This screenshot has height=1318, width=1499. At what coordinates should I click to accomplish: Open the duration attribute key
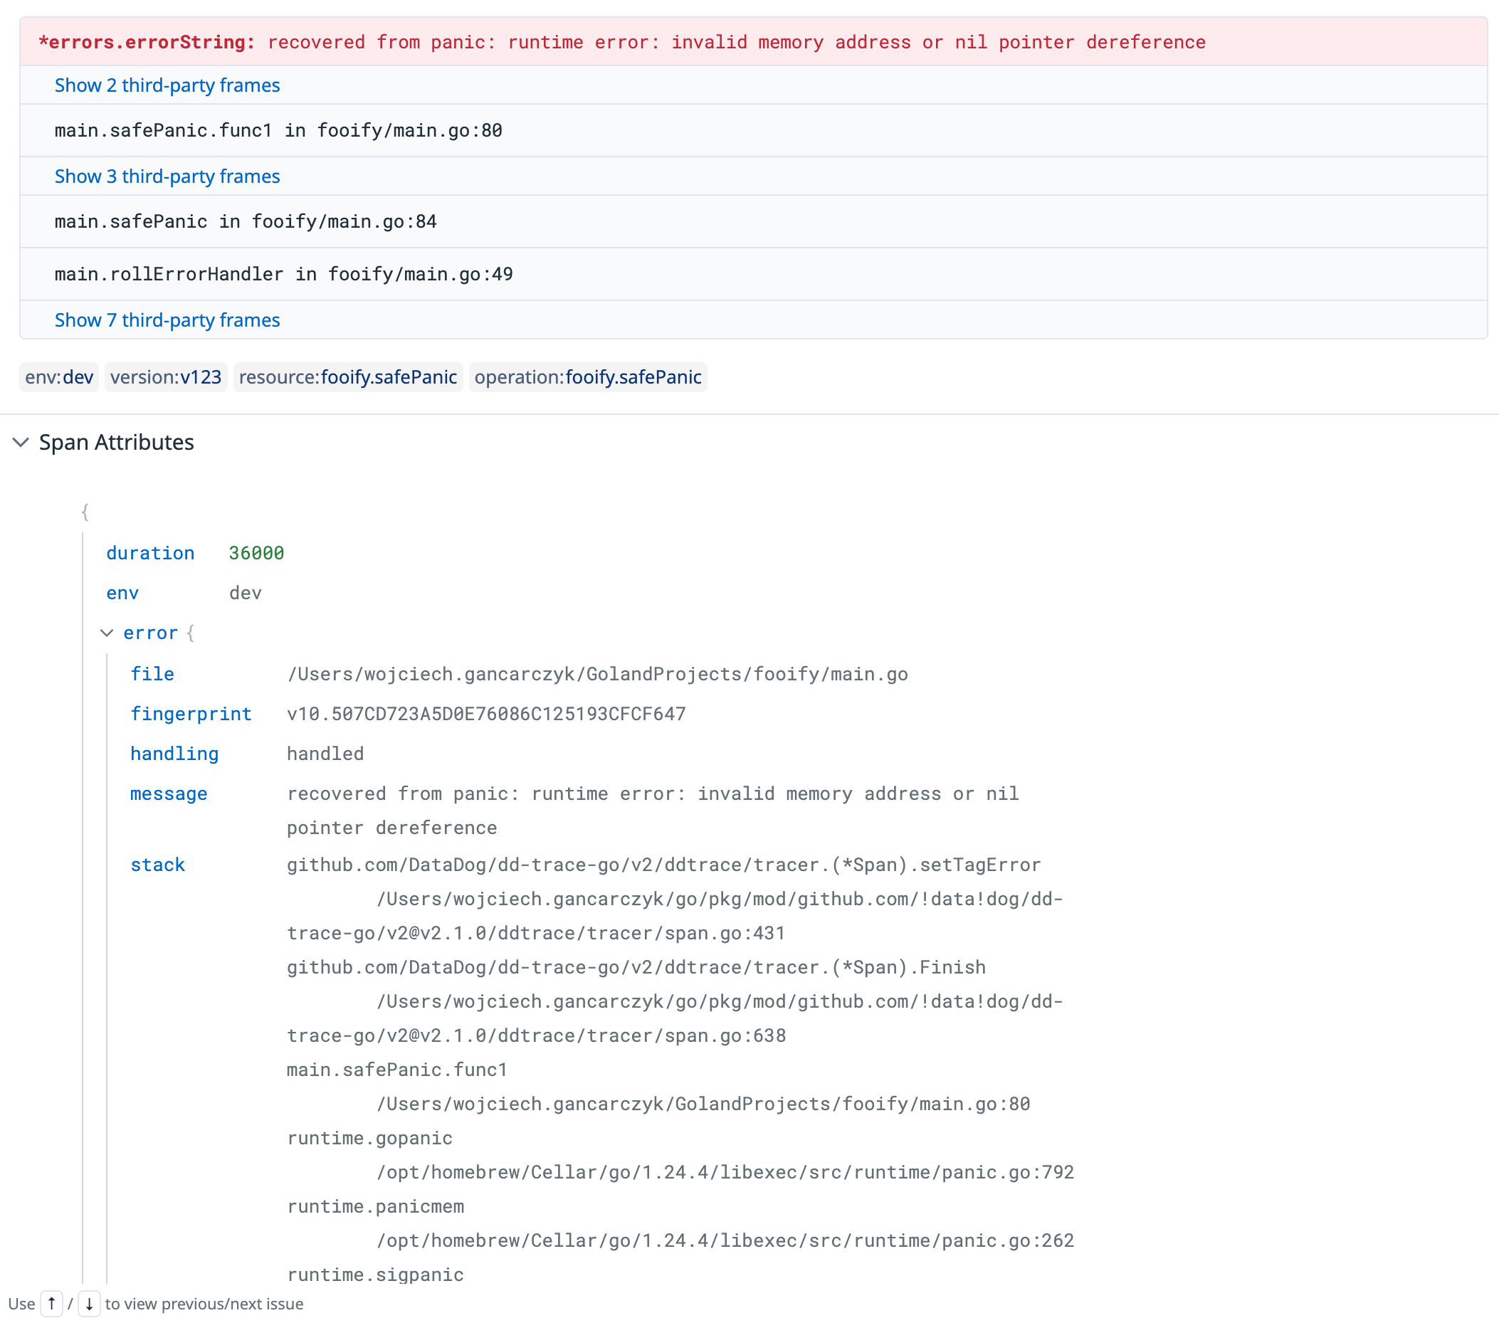[150, 553]
